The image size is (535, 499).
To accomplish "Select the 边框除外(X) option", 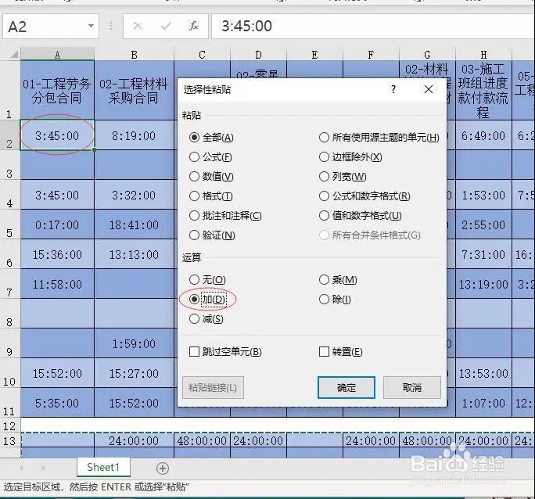I will pos(350,157).
